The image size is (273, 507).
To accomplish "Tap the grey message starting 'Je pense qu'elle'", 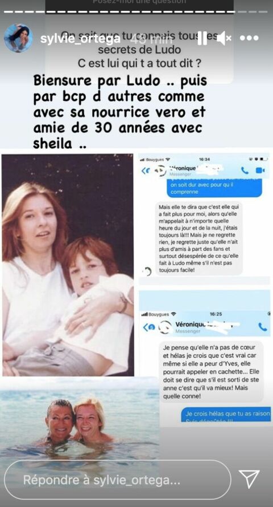I will (x=212, y=371).
